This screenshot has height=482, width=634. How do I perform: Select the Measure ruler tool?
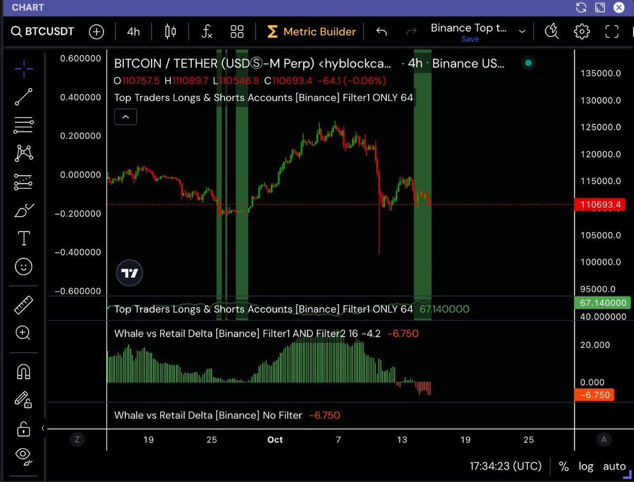(x=23, y=305)
